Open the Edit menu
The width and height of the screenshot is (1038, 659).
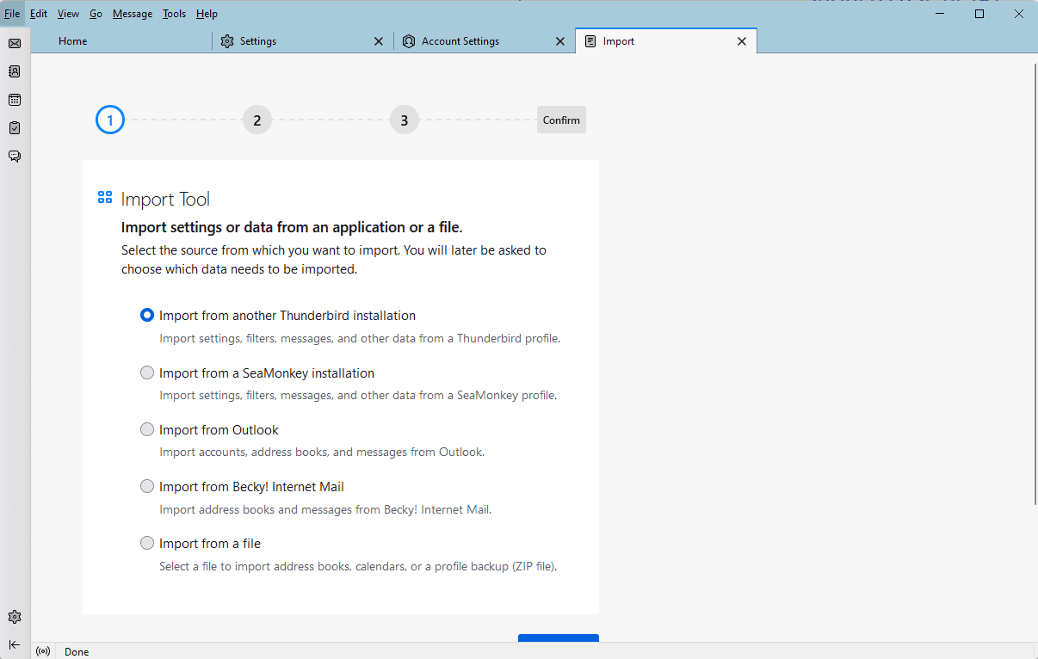pyautogui.click(x=39, y=14)
